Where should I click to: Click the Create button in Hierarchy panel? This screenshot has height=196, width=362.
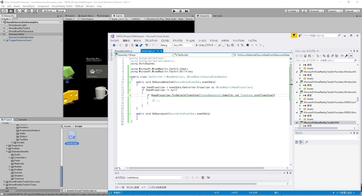click(6, 19)
